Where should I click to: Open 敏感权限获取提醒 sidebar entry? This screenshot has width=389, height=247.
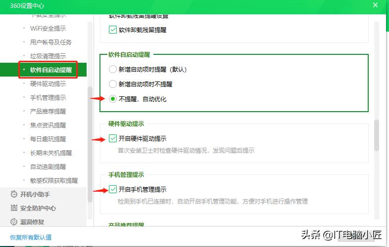[54, 181]
